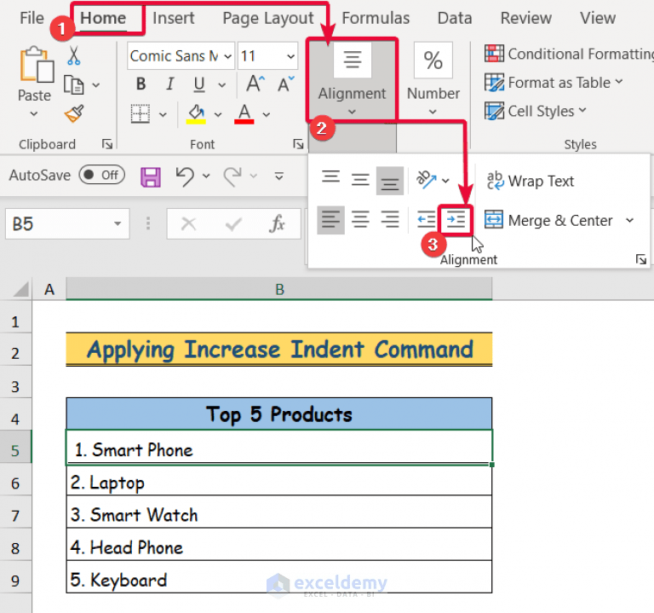
Task: Toggle AutoSave switch
Action: click(x=102, y=175)
